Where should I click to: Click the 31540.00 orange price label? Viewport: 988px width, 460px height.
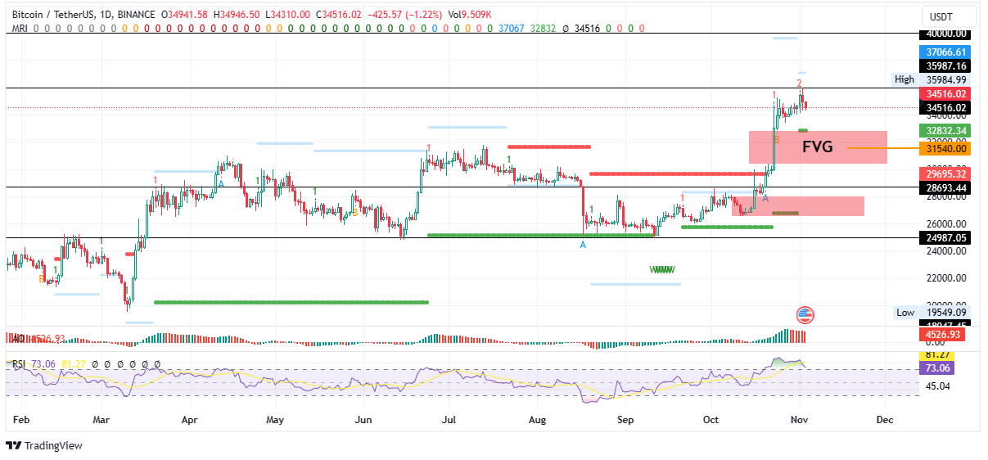pos(944,148)
